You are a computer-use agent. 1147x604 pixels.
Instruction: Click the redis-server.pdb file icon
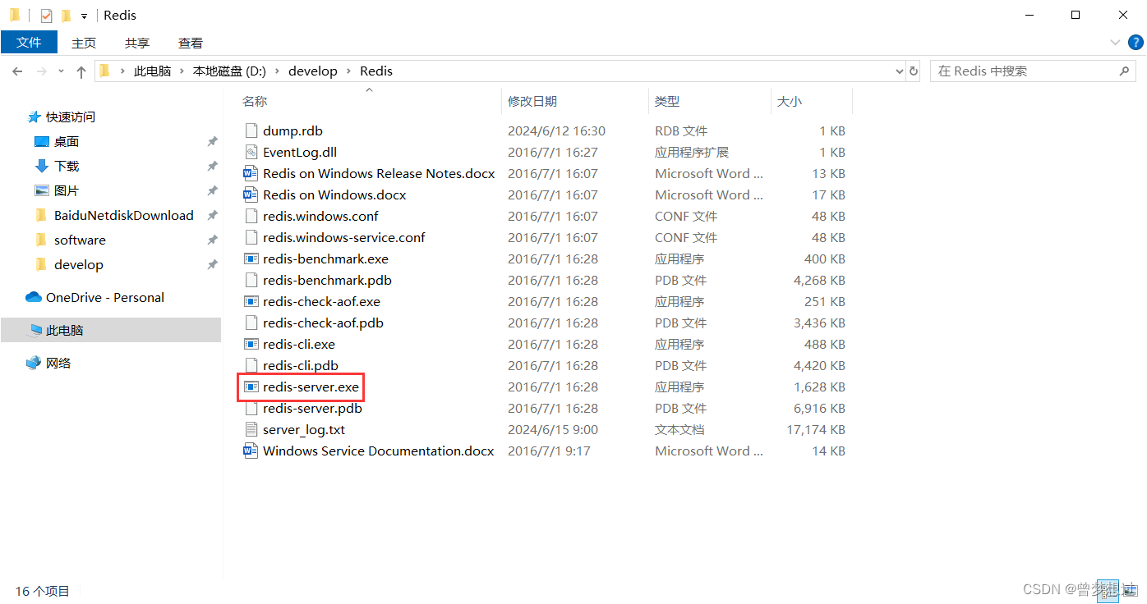(x=251, y=408)
